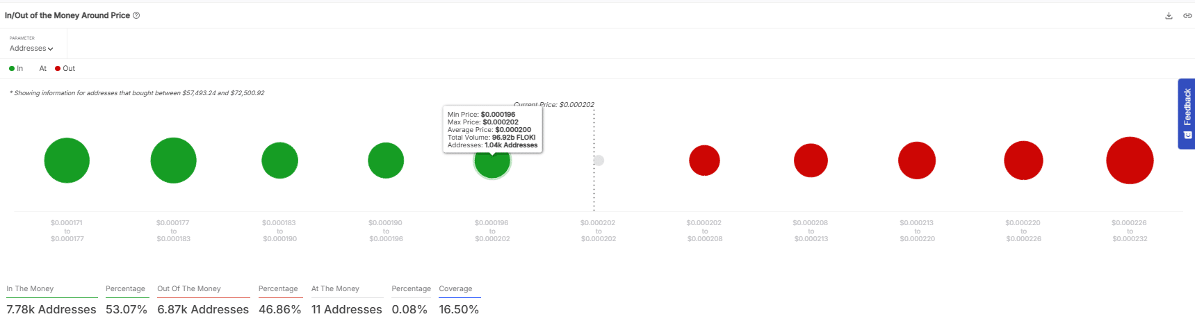Click the In The Money summary heading
The width and height of the screenshot is (1195, 328).
click(x=30, y=289)
